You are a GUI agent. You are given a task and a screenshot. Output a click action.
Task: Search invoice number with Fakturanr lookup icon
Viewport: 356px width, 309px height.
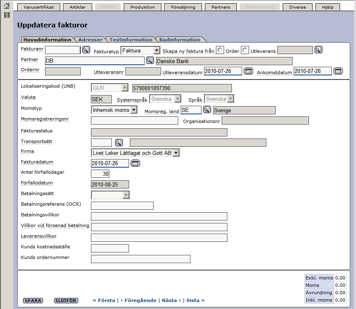[x=86, y=50]
